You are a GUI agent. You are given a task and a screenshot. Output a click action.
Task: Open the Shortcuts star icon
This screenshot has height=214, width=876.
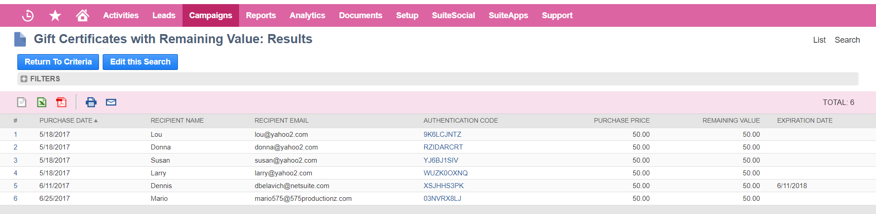55,15
